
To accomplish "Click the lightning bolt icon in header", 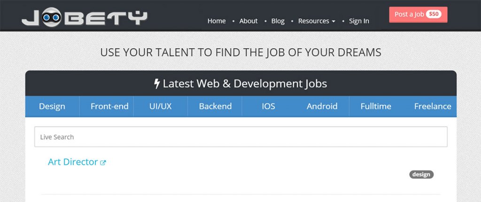I will click(x=157, y=84).
